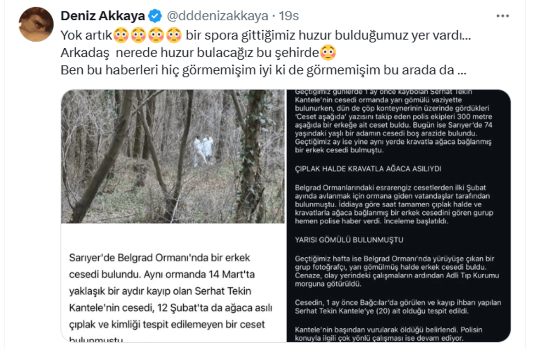The width and height of the screenshot is (551, 349).
Task: Click the heading 'ÇIPLAK HALDE KRAVATLA AĞACA ASILIYDI'
Action: [x=368, y=169]
